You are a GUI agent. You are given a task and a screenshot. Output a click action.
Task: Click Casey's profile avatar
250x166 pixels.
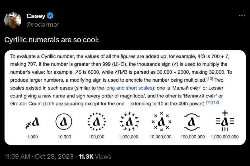(x=13, y=20)
